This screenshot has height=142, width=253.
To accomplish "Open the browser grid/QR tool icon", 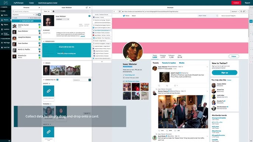I will (244, 11).
